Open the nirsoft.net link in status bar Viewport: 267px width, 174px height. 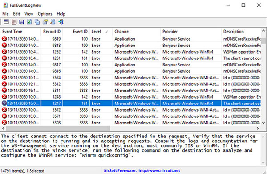(x=159, y=170)
